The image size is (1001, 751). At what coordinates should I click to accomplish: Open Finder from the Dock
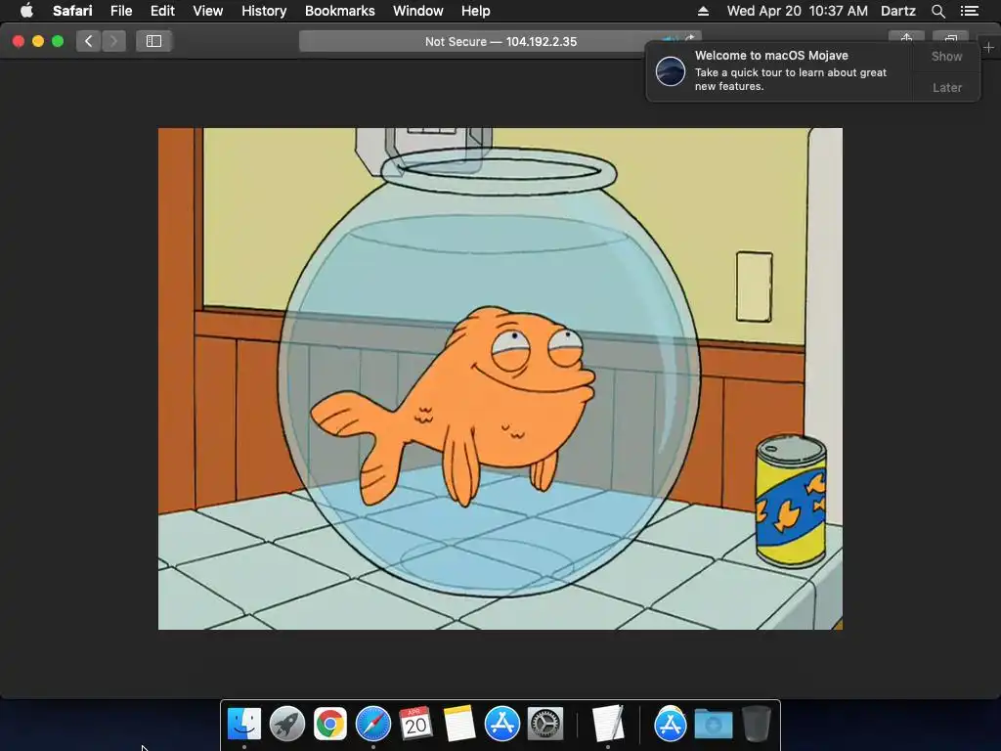point(243,725)
